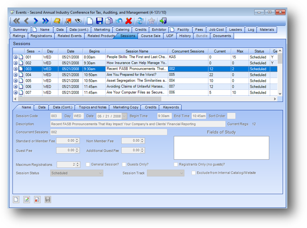
Task: Click the exit door arrow icon
Action: click(x=163, y=21)
